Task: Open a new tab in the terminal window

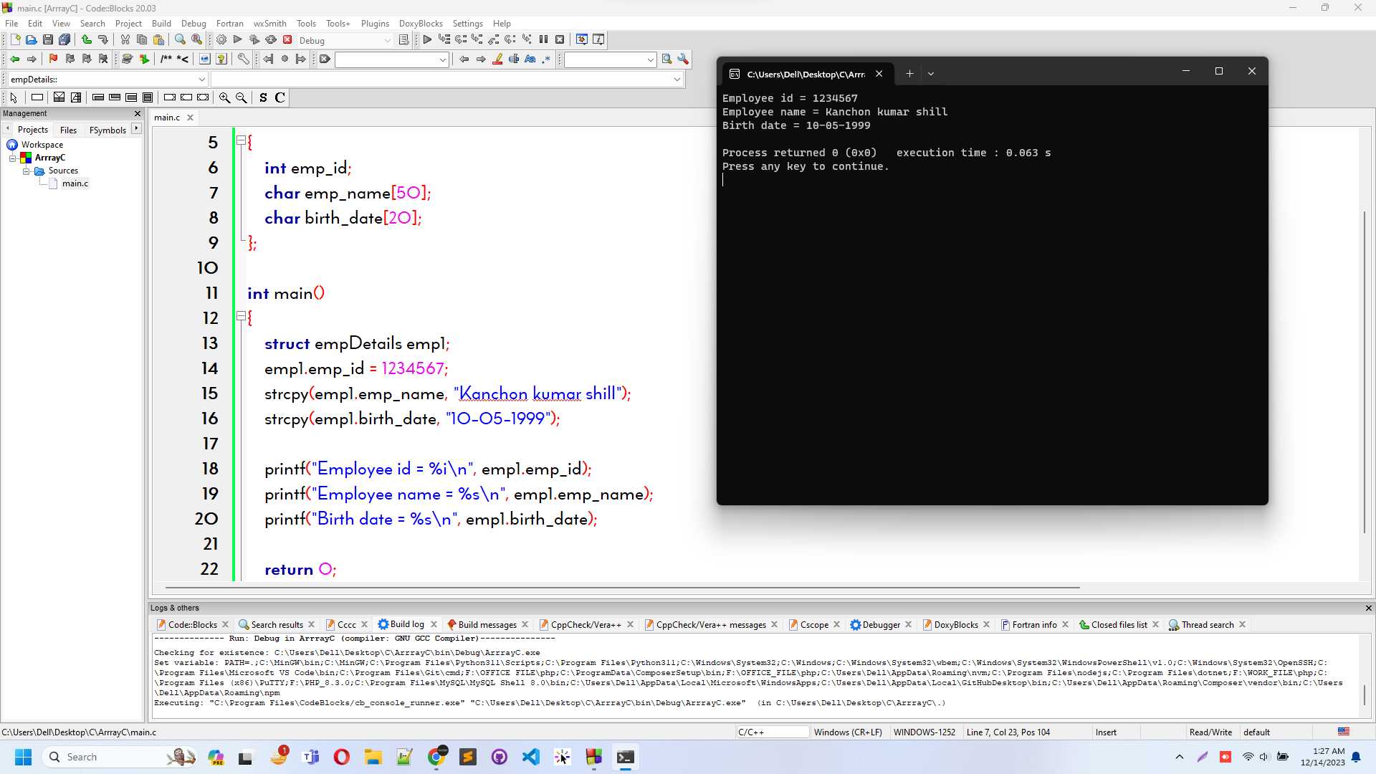Action: (x=909, y=73)
